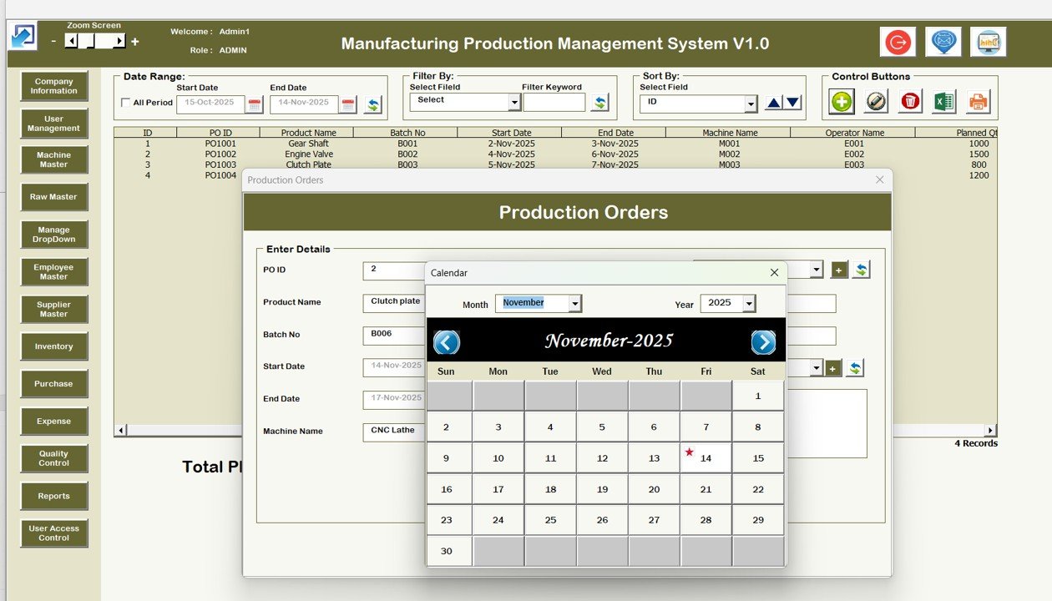Open the Filter By Select Field dropdown
The image size is (1052, 601).
514,103
